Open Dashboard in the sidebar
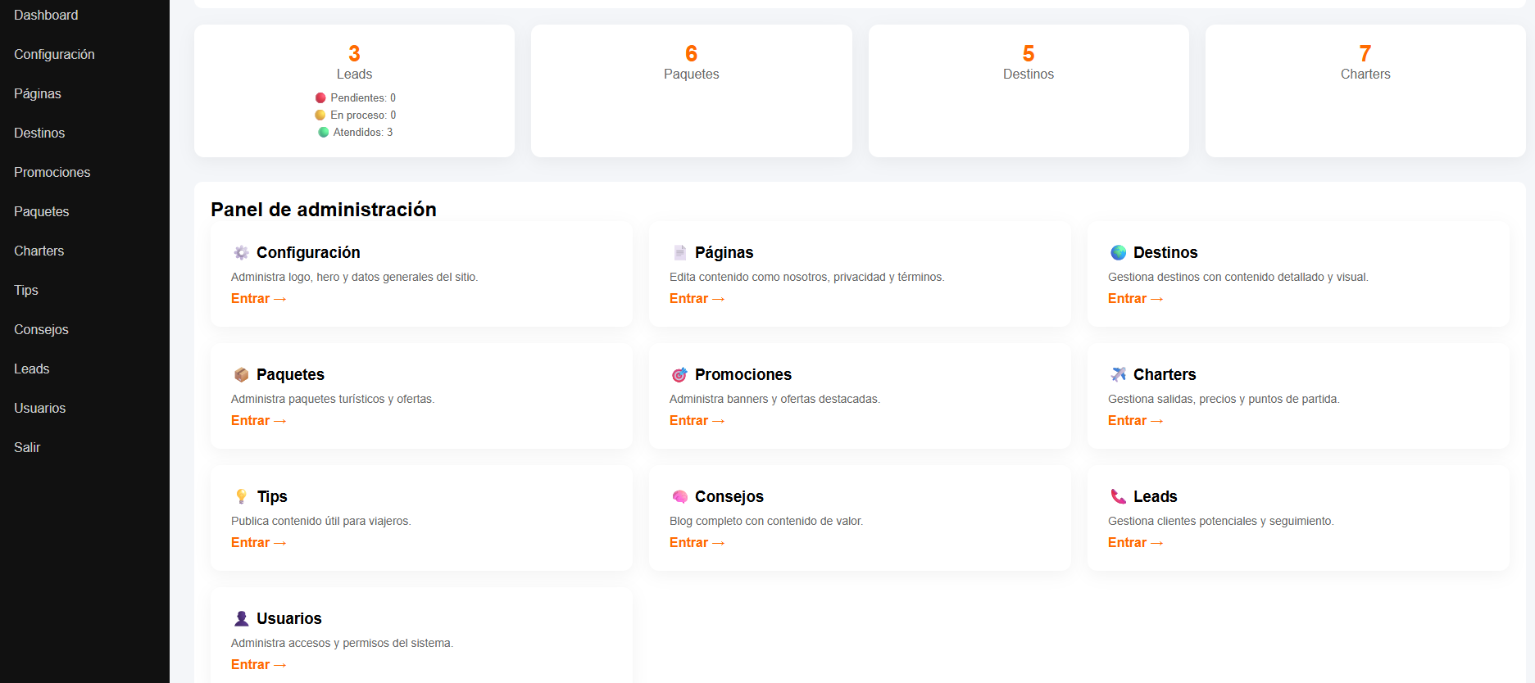 tap(46, 15)
